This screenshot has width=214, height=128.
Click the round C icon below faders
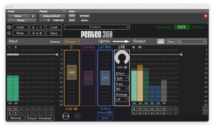tap(78, 116)
